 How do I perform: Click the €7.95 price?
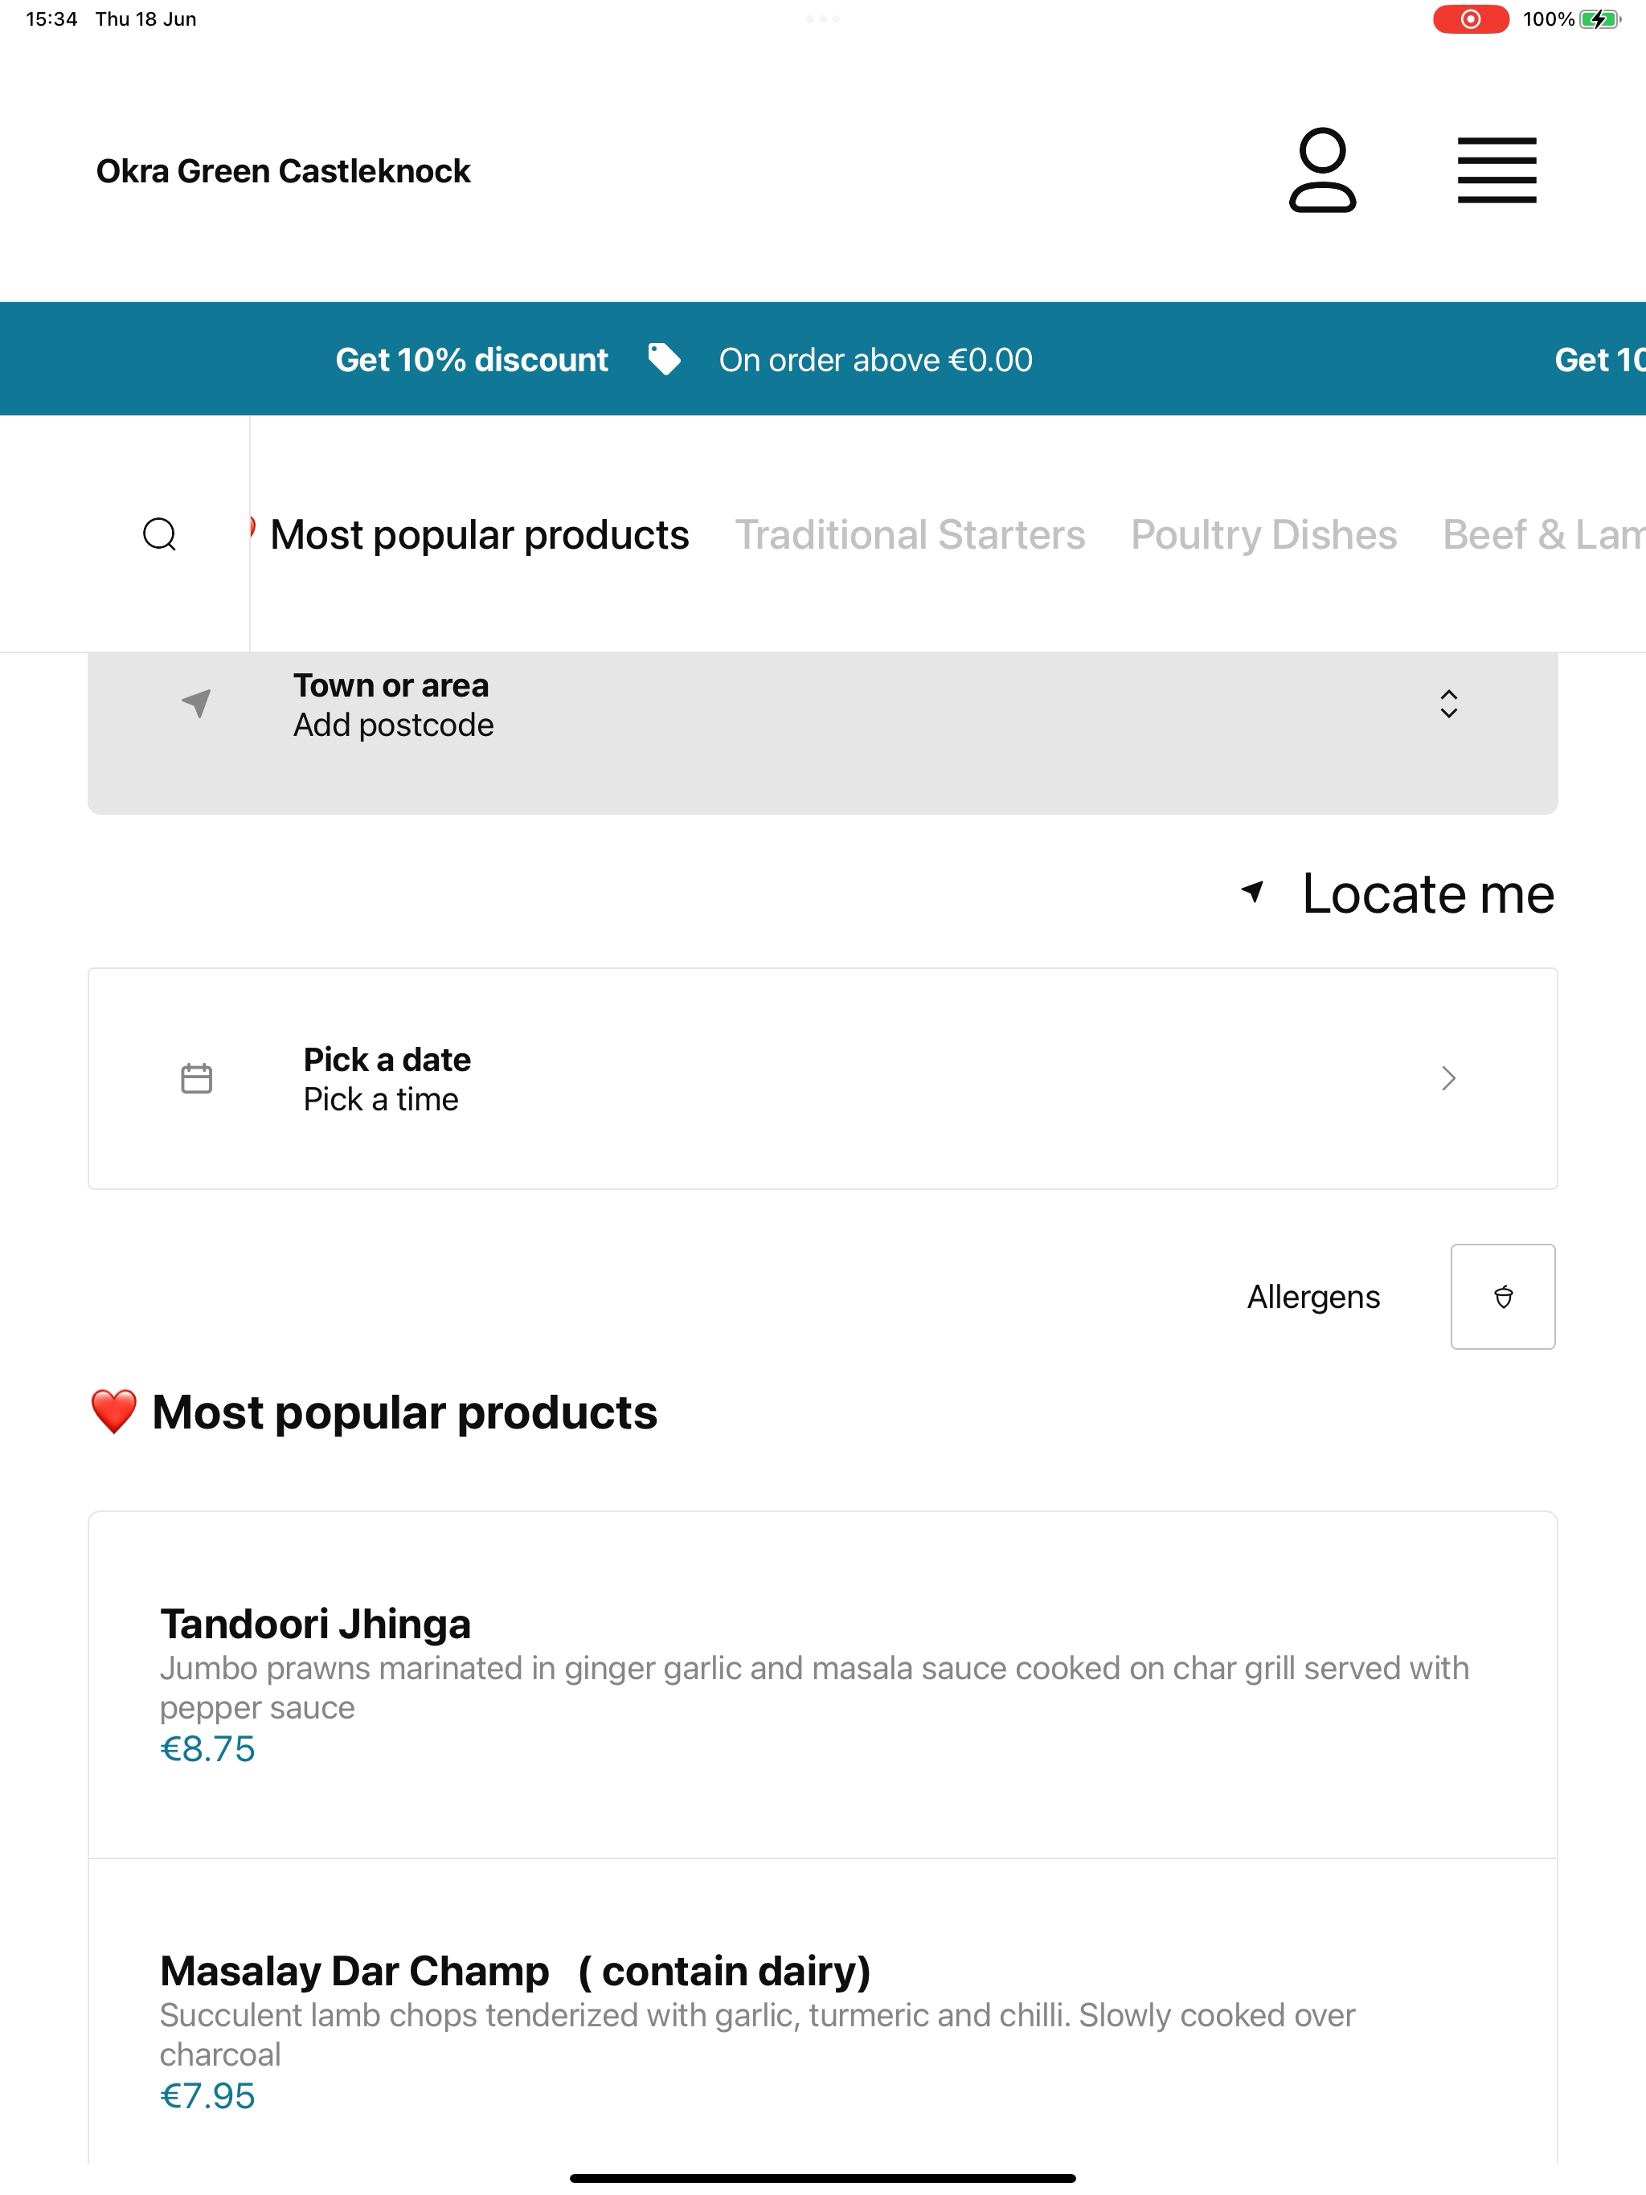(207, 2095)
